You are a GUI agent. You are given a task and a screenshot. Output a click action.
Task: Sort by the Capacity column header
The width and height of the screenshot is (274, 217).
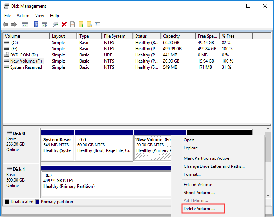click(x=178, y=36)
